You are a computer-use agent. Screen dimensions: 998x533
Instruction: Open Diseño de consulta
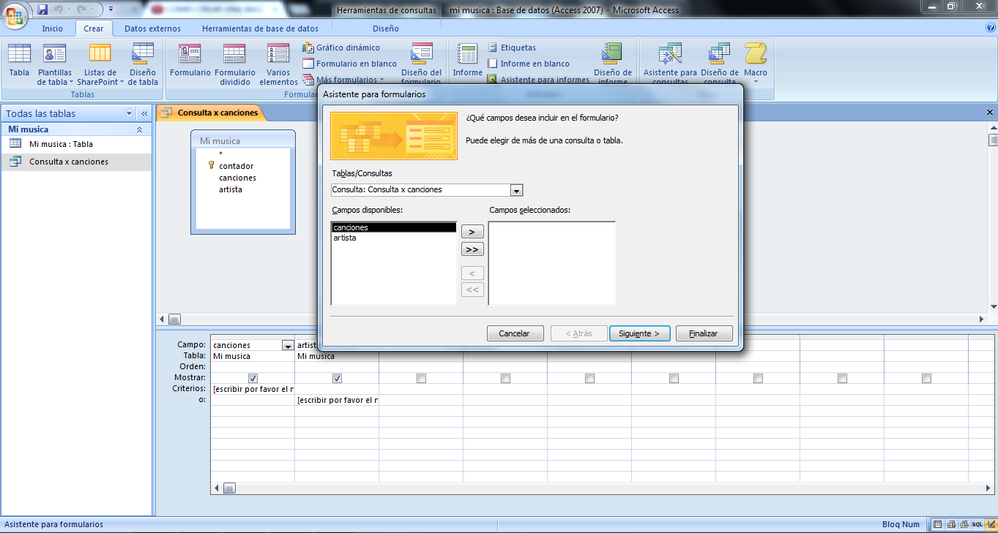720,64
